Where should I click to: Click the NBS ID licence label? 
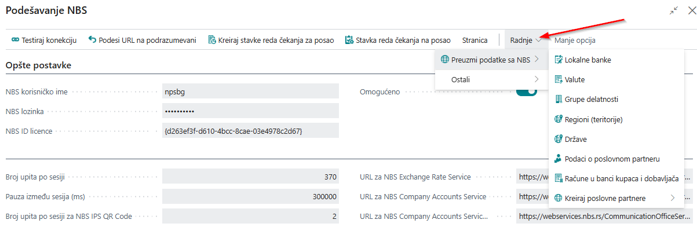click(29, 131)
